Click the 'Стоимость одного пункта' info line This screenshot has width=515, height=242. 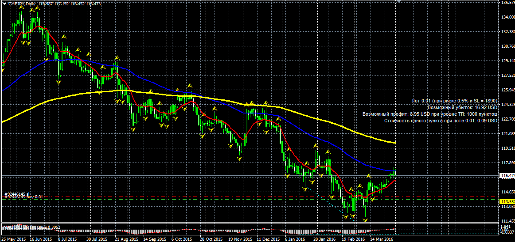click(x=441, y=121)
